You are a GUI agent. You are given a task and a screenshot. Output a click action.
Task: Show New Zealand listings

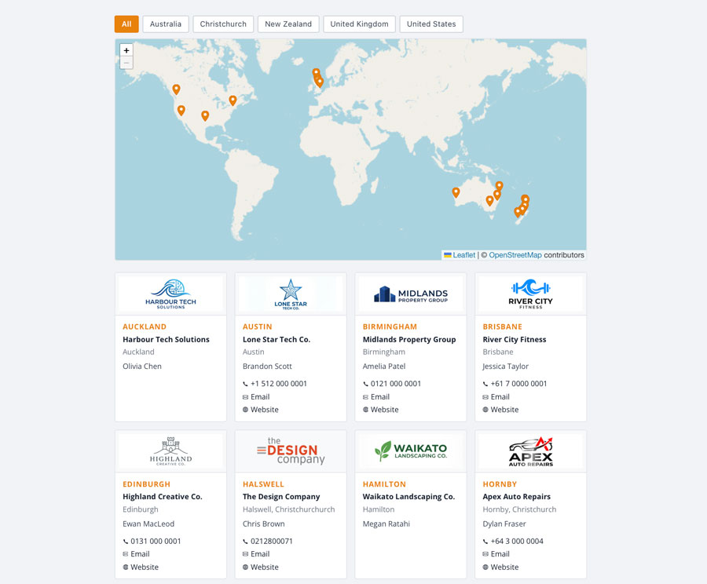[x=288, y=24]
